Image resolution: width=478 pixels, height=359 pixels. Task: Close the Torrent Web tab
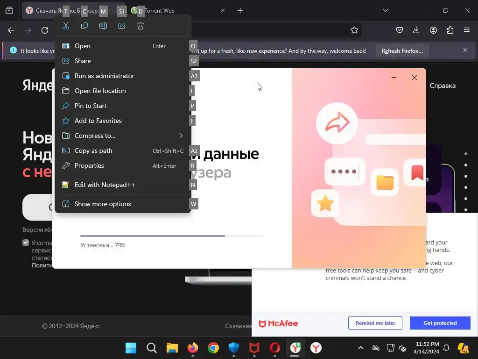[x=223, y=11]
